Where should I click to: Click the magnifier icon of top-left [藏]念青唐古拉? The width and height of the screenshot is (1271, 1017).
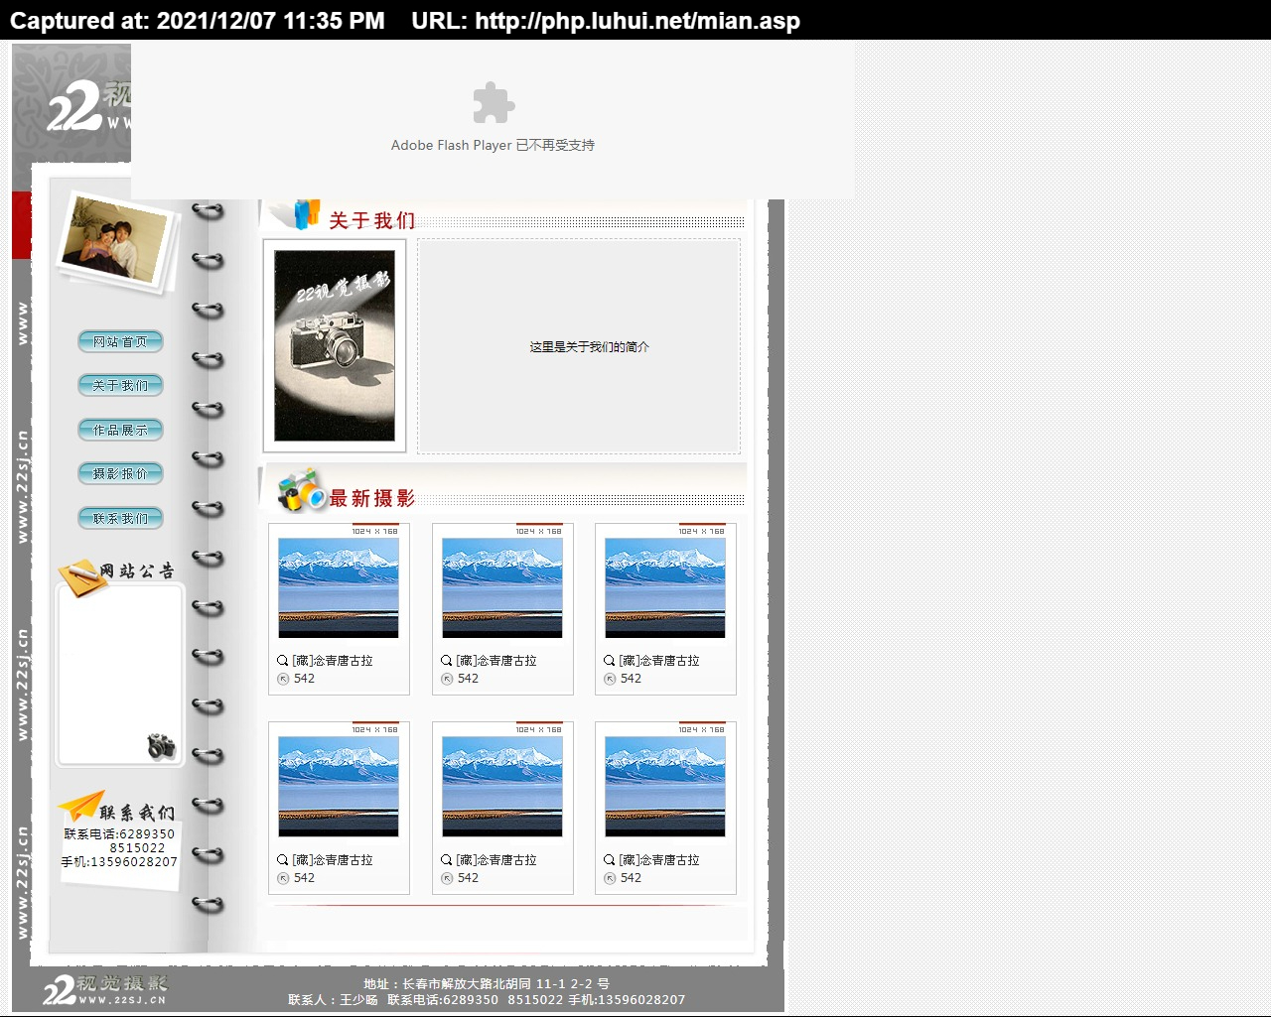pyautogui.click(x=283, y=661)
